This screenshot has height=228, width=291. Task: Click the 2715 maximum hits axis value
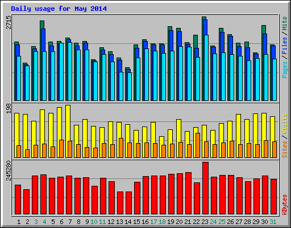point(9,22)
